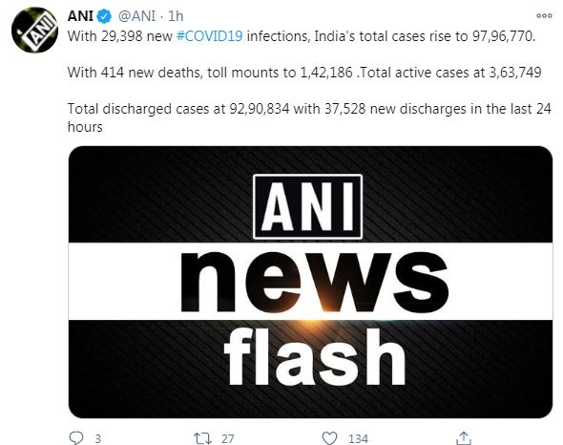Like the tweet with the heart icon
This screenshot has height=445, width=563.
click(x=329, y=438)
